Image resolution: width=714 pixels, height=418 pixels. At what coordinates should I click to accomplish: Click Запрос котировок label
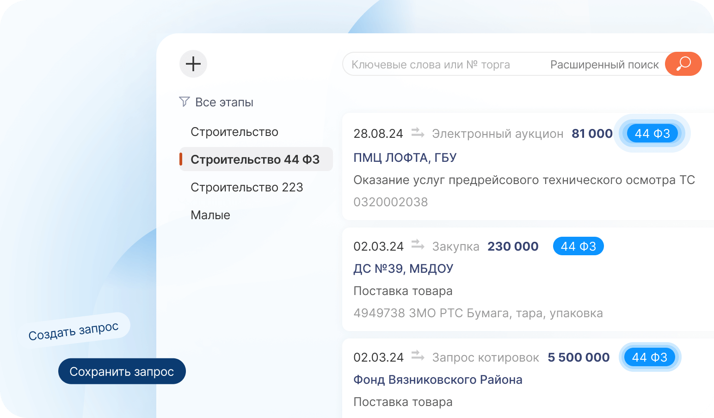[x=486, y=357]
